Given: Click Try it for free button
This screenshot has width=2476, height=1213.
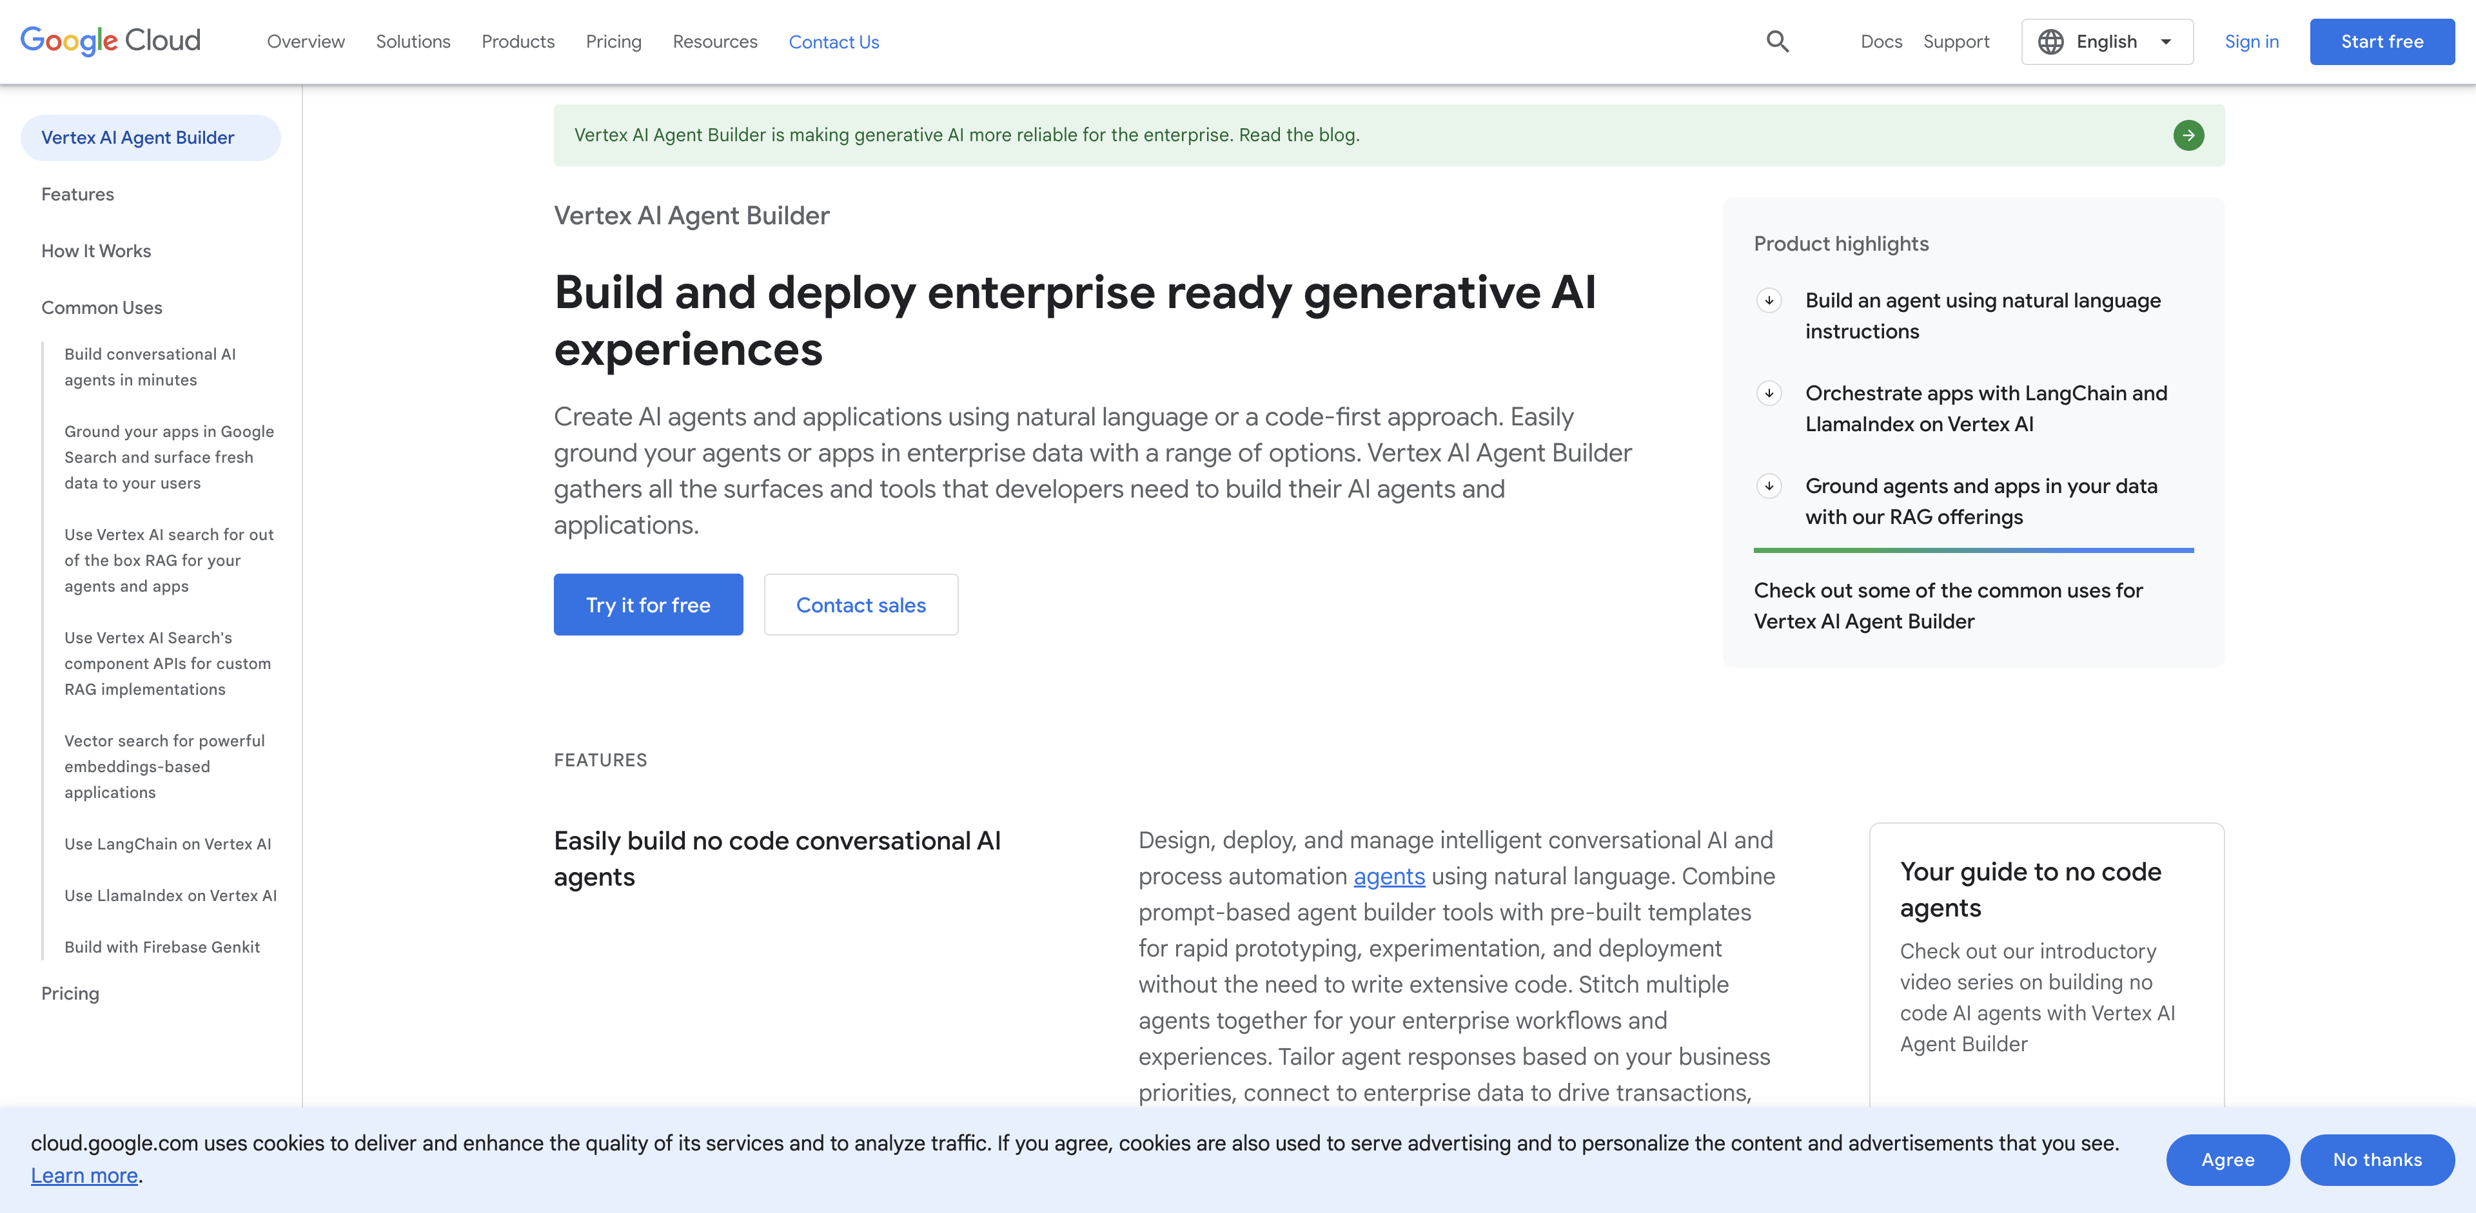Looking at the screenshot, I should (x=648, y=604).
